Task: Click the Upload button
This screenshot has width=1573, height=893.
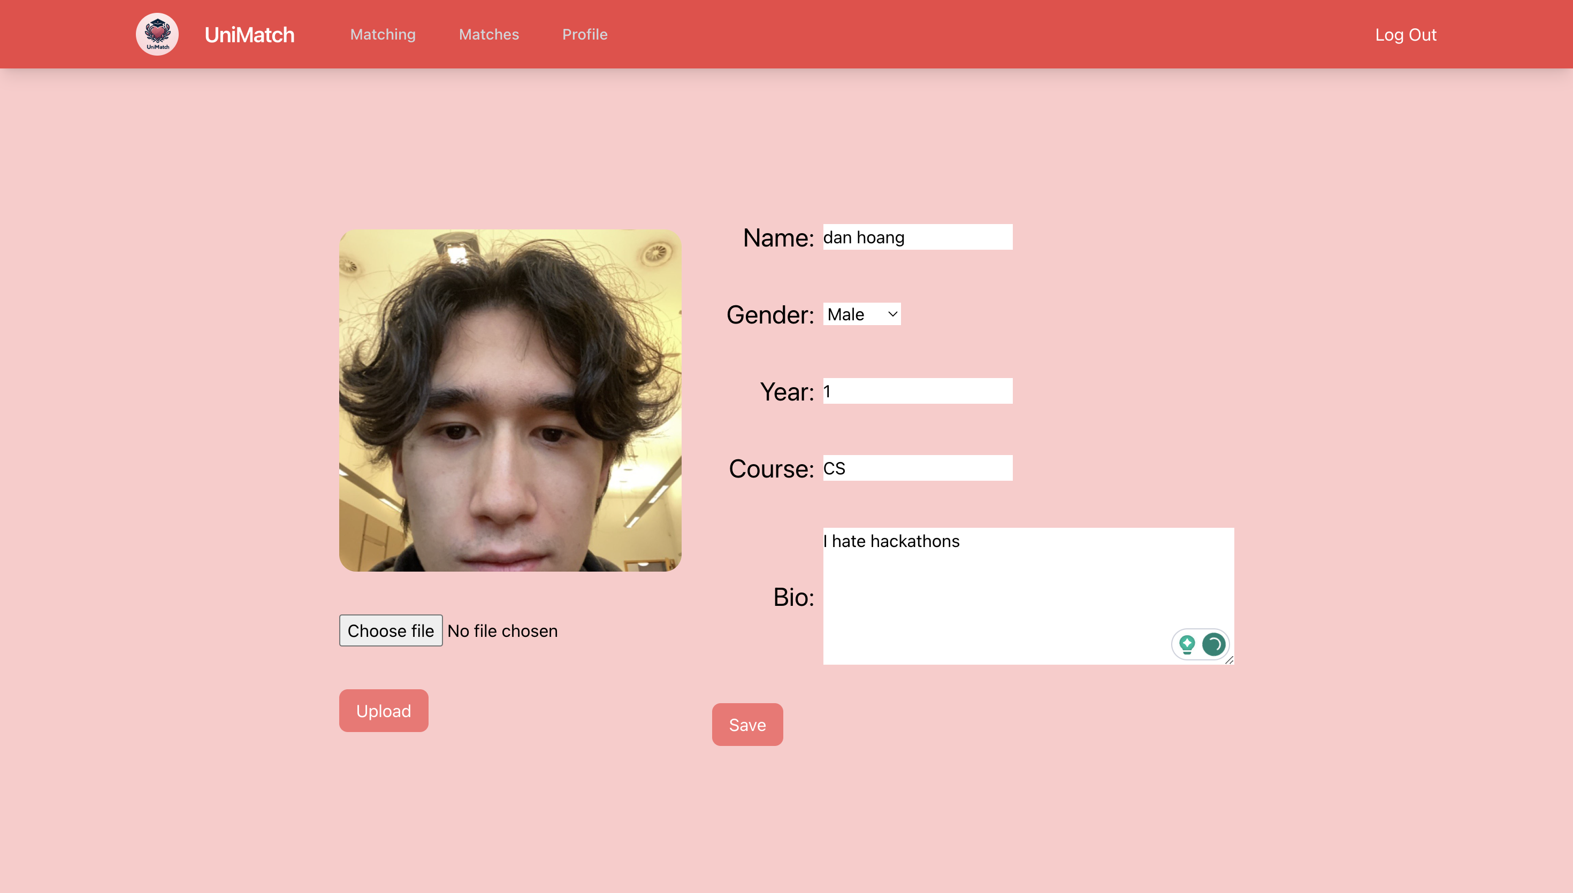Action: pyautogui.click(x=384, y=711)
